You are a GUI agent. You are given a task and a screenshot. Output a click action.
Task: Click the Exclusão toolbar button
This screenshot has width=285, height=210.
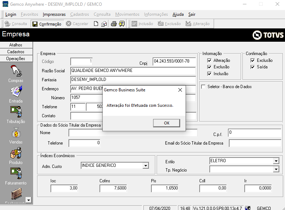click(169, 24)
